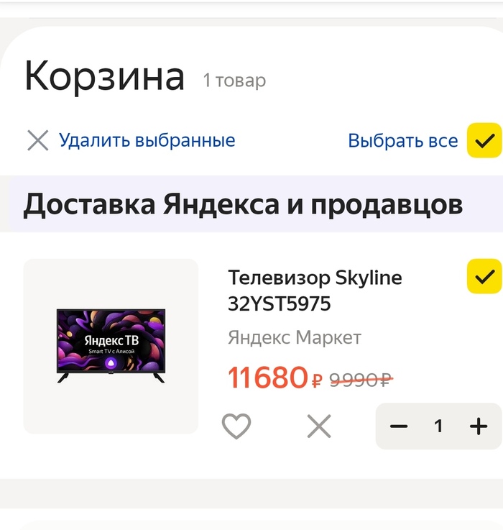This screenshot has width=503, height=530.
Task: Add Skyline TV to favorites with heart icon
Action: tap(236, 426)
